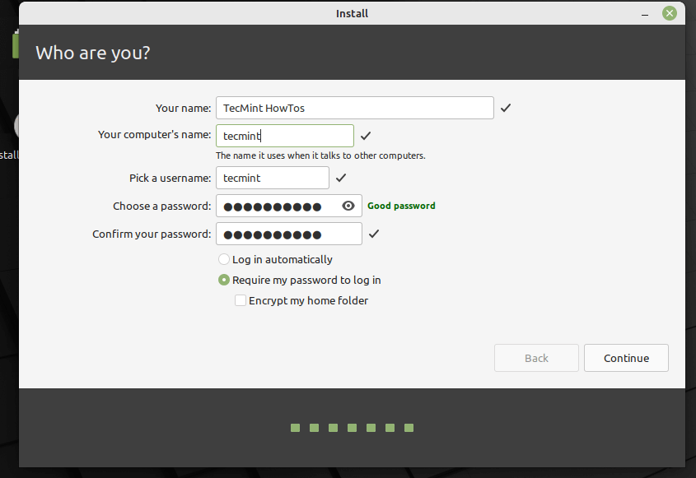
Task: Enable Encrypt my home folder checkbox
Action: click(x=241, y=300)
